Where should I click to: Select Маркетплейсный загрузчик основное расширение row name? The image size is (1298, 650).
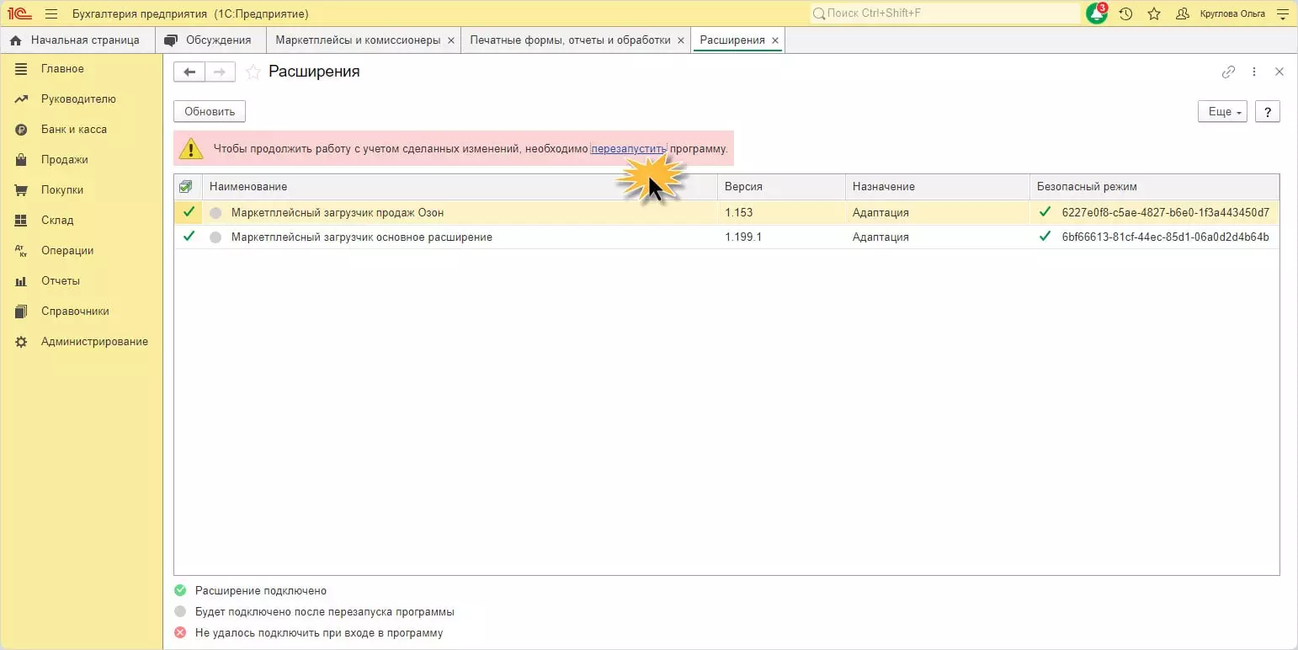pyautogui.click(x=362, y=237)
